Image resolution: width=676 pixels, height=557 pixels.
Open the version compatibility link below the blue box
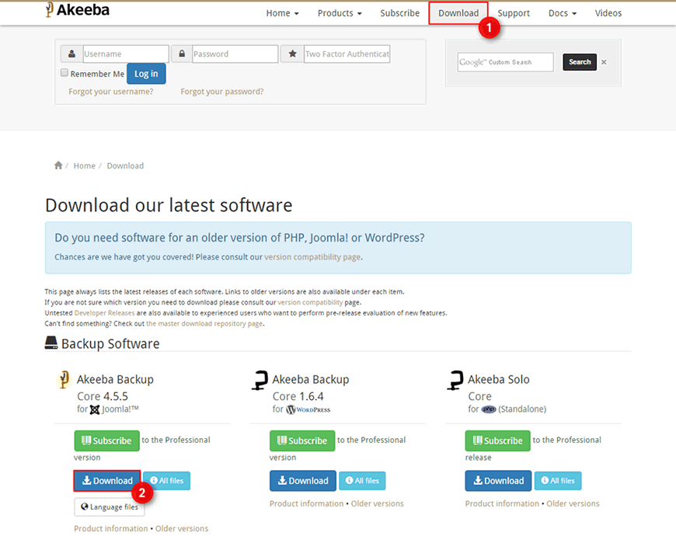coord(310,302)
